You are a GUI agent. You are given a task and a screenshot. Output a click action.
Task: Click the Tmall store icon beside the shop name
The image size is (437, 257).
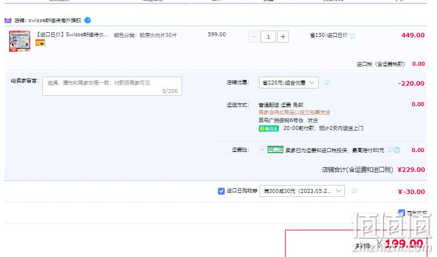point(8,20)
